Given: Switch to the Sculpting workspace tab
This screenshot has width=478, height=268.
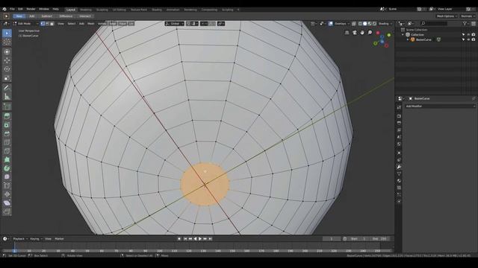Looking at the screenshot, I should [102, 10].
